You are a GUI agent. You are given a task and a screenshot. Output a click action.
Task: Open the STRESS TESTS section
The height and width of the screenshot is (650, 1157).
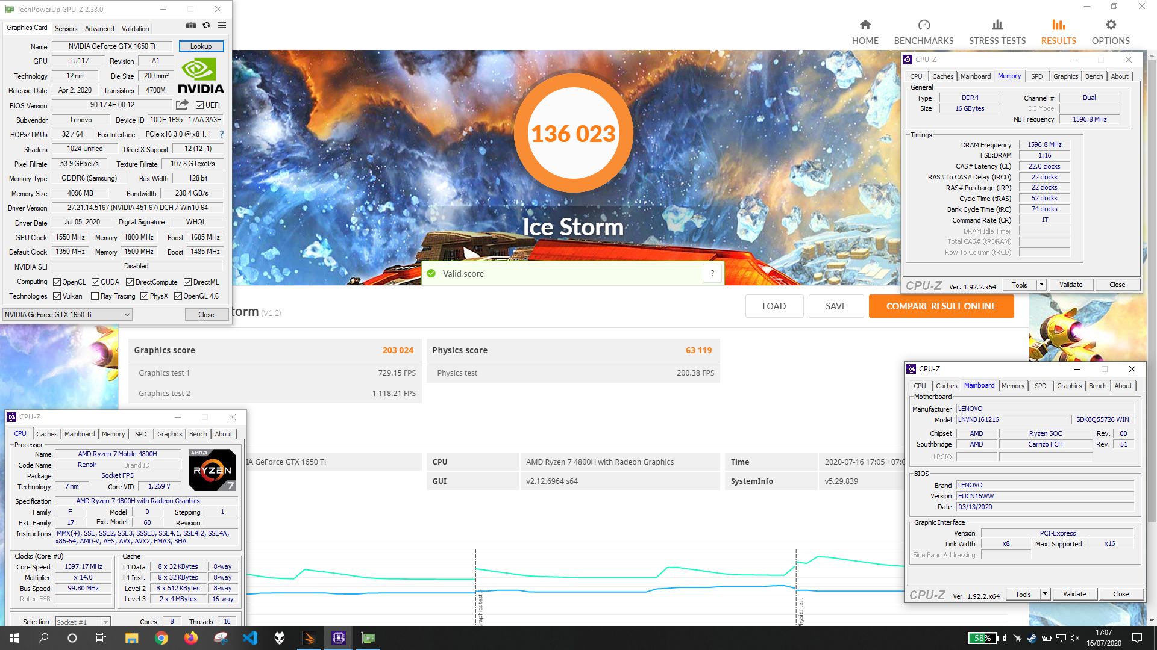997,32
